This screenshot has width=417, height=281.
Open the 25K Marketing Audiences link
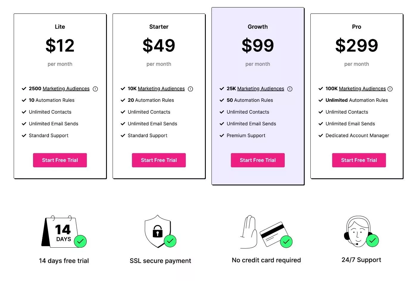261,88
